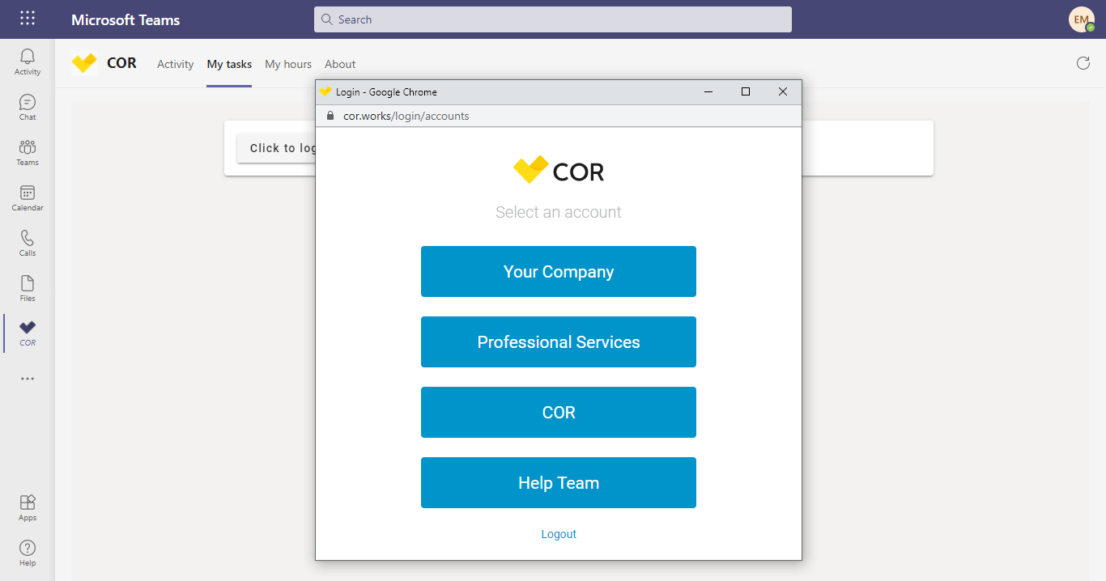Screen dimensions: 1106x581
Task: Open the Teams app launcher grid
Action: [28, 19]
